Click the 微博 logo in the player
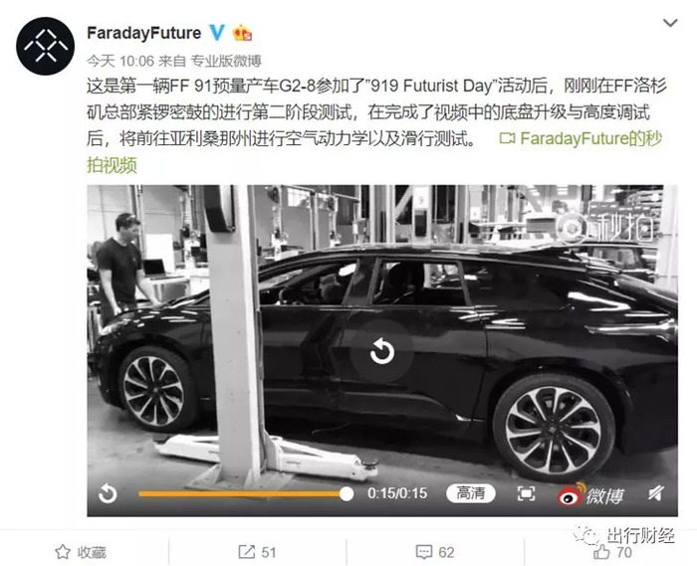Screen dimensions: 697x566 coord(591,494)
